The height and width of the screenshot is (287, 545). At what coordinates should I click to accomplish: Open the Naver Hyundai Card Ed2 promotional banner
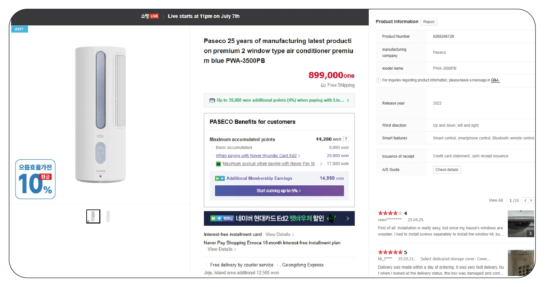(279, 219)
